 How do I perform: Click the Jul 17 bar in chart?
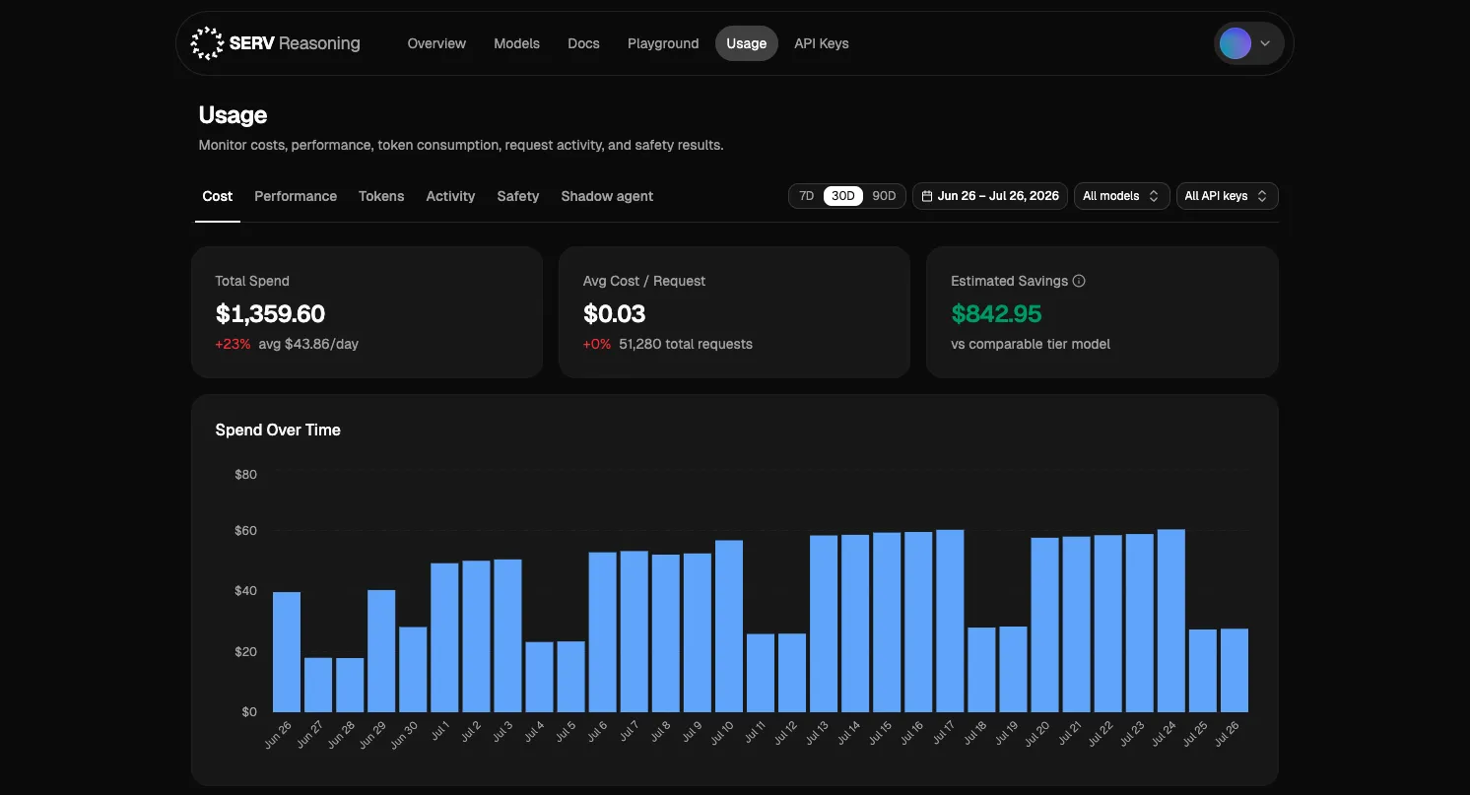point(950,621)
